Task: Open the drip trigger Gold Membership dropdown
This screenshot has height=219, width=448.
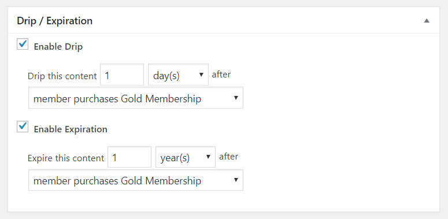Action: point(136,98)
